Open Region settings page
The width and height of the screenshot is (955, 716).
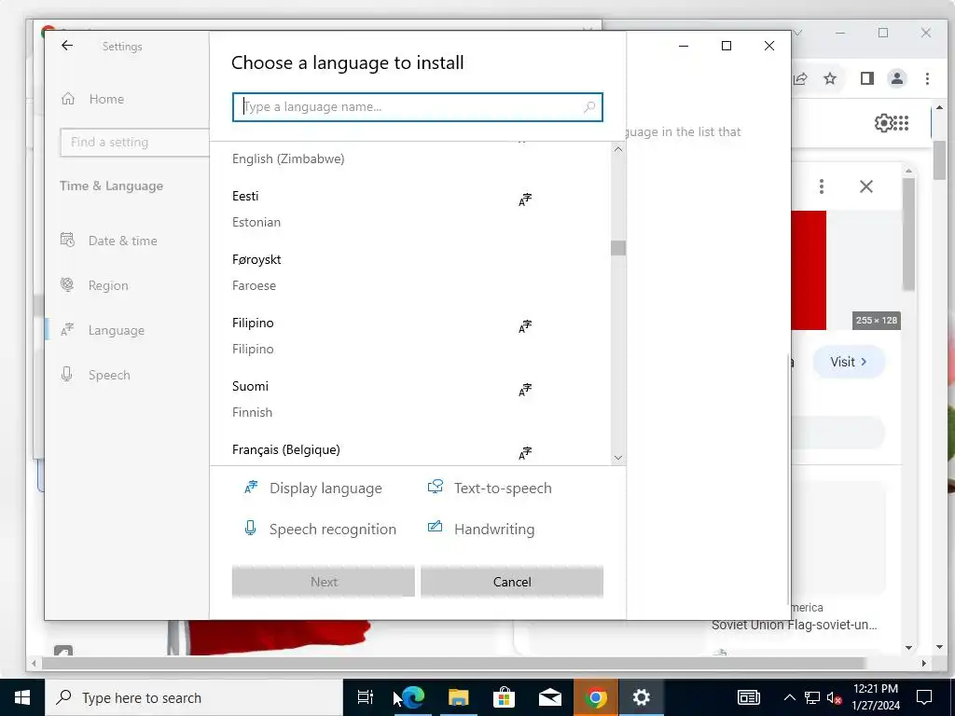(x=108, y=285)
